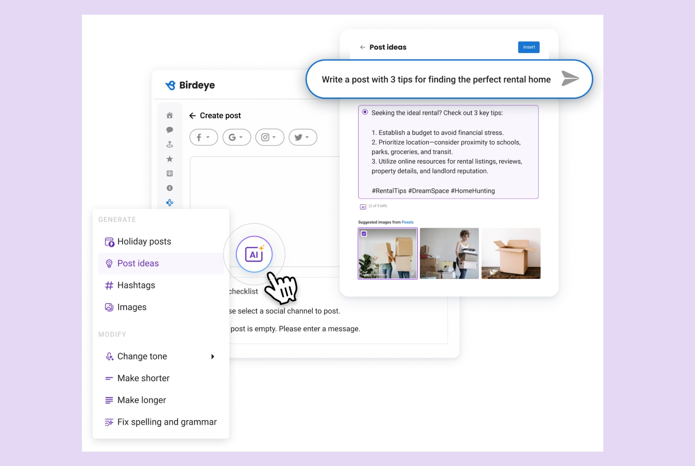Open the Instagram channel dropdown
695x466 pixels.
coord(269,137)
